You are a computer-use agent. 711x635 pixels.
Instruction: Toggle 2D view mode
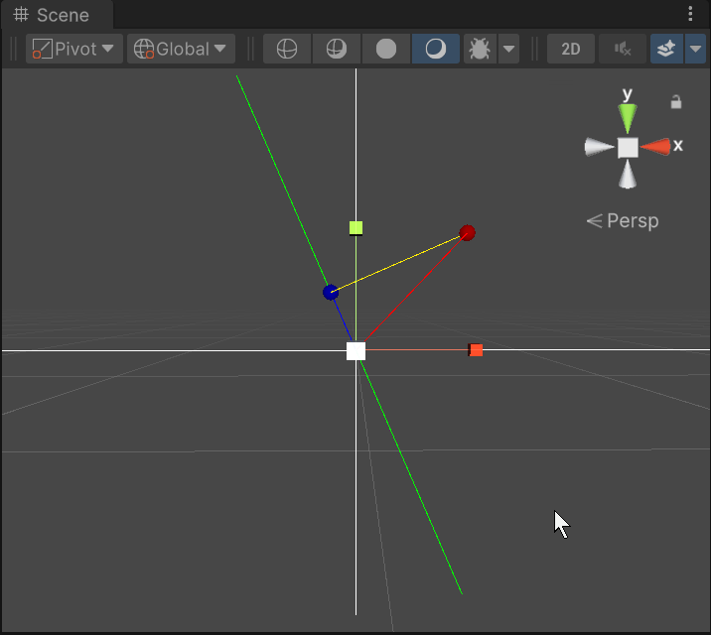click(x=570, y=49)
